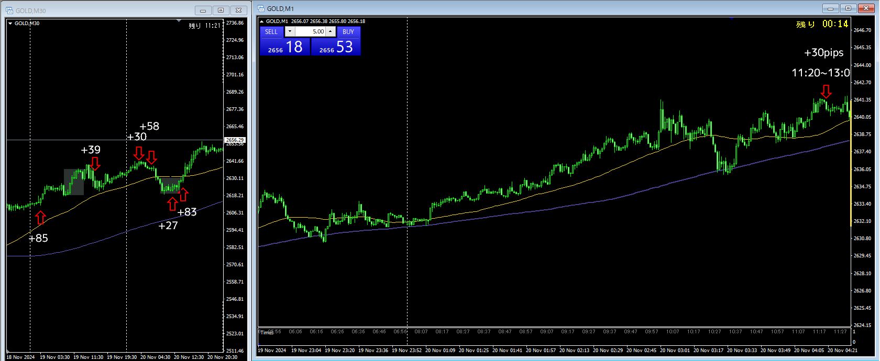Click 2511.46 on M30 price axis
This screenshot has height=361, width=880.
[235, 351]
